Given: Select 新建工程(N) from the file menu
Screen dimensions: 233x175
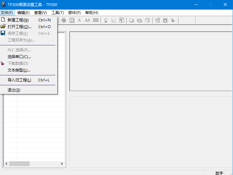Looking at the screenshot, I should [18, 20].
